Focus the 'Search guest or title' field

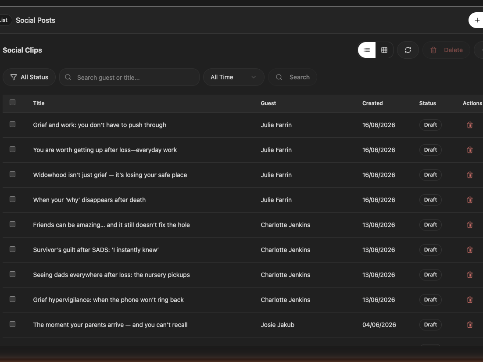point(129,77)
